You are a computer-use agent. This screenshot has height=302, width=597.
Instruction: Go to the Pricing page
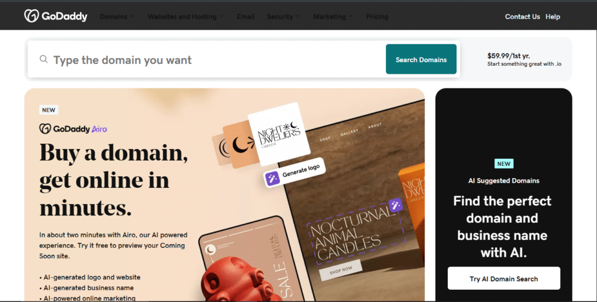[x=377, y=17]
